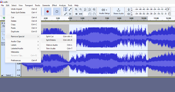Click the Trim audio outside selection icon

tap(76, 14)
